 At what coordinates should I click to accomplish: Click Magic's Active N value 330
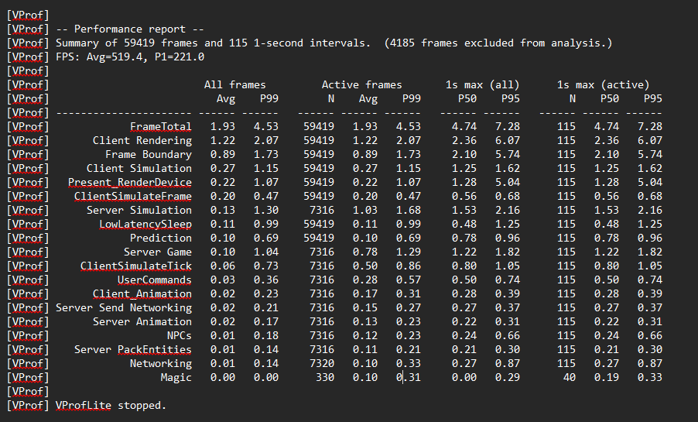tap(325, 377)
